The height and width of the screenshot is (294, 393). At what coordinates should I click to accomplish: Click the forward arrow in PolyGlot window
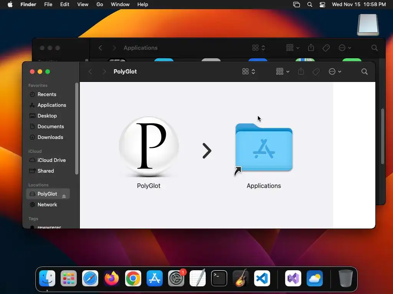pos(104,72)
